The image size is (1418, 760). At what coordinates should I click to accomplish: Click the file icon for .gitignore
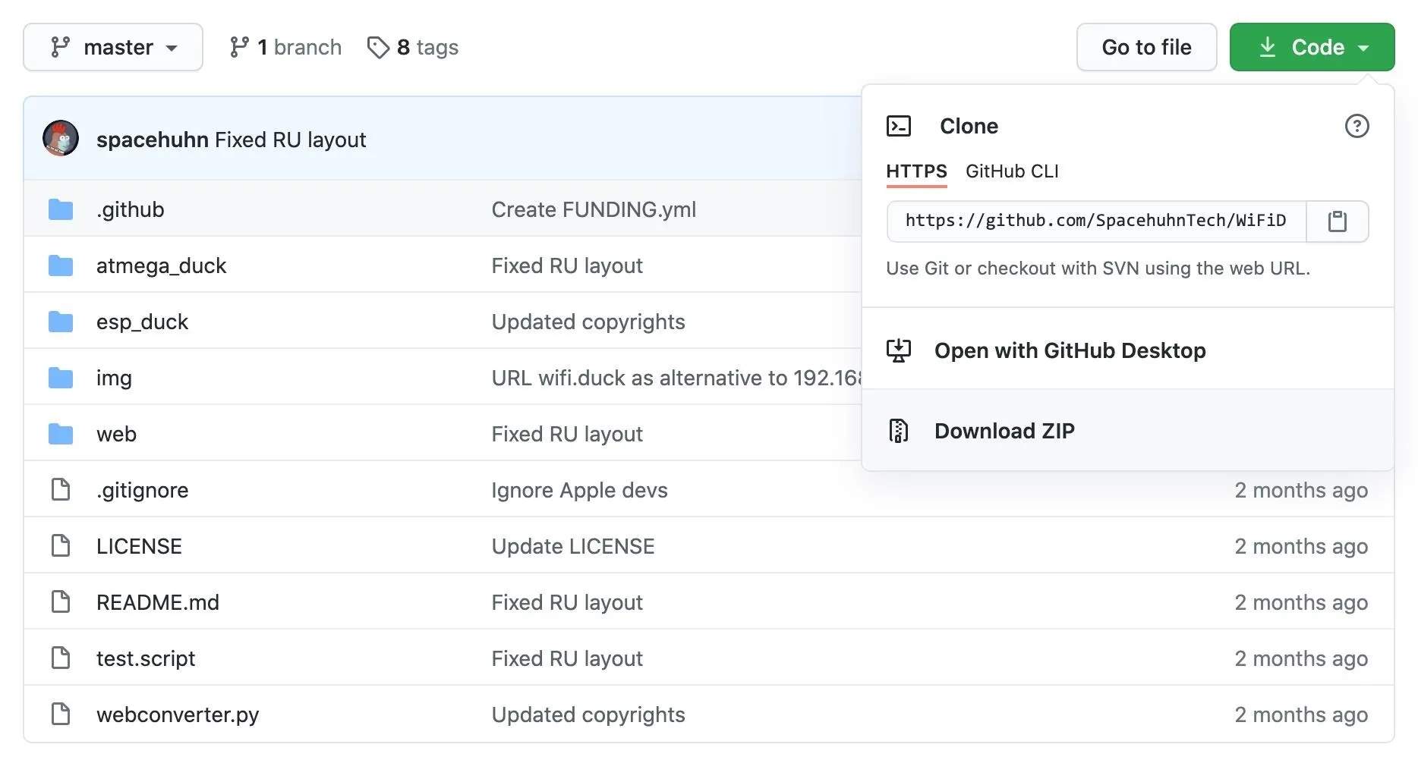click(x=61, y=490)
